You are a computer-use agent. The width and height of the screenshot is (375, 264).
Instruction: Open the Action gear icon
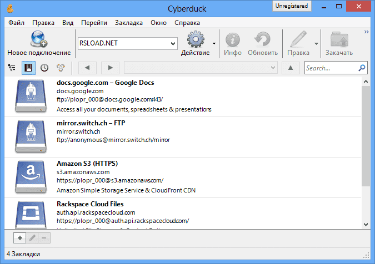[x=196, y=39]
